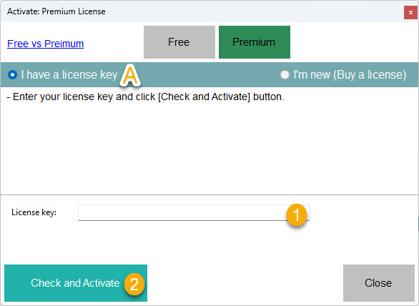Click the orange number 2 badge
The width and height of the screenshot is (419, 306).
tap(134, 284)
